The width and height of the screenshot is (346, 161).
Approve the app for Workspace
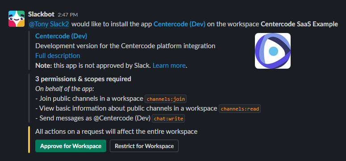tap(71, 146)
